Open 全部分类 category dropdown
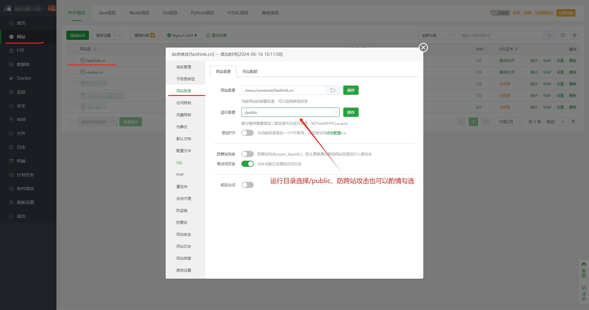 437,35
